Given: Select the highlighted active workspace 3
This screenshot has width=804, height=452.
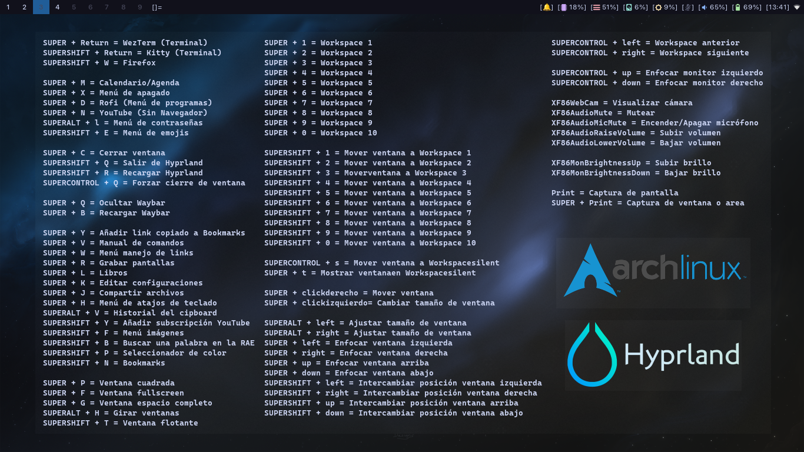Looking at the screenshot, I should tap(41, 7).
